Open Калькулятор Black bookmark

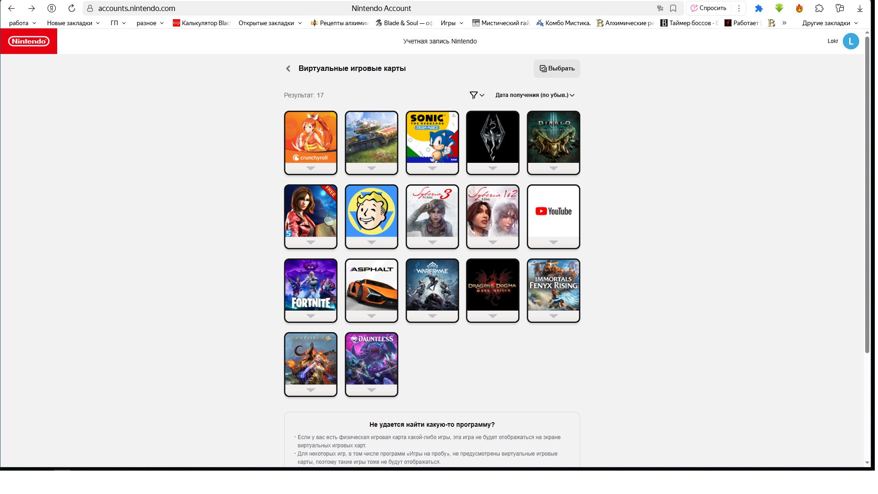[202, 23]
